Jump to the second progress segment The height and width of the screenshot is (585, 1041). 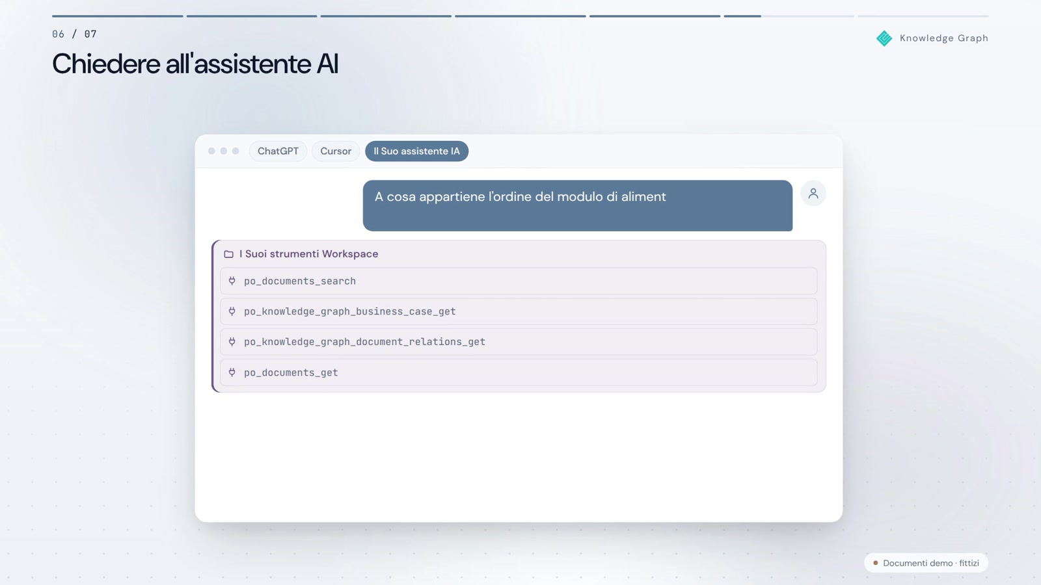pyautogui.click(x=252, y=16)
